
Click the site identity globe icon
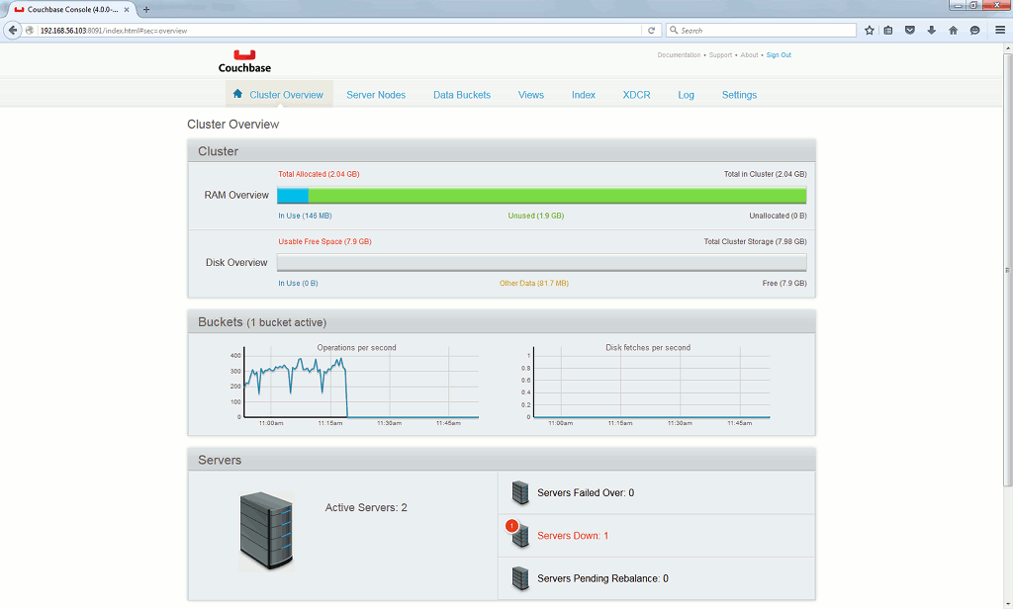tap(30, 31)
